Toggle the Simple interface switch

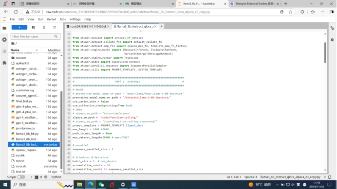[21, 177]
